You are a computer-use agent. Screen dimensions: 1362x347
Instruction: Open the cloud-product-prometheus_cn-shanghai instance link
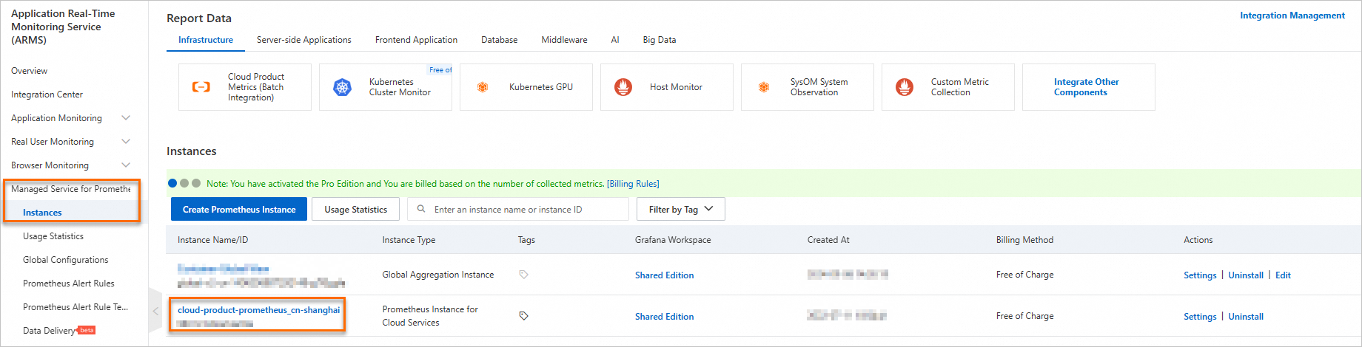click(x=258, y=310)
